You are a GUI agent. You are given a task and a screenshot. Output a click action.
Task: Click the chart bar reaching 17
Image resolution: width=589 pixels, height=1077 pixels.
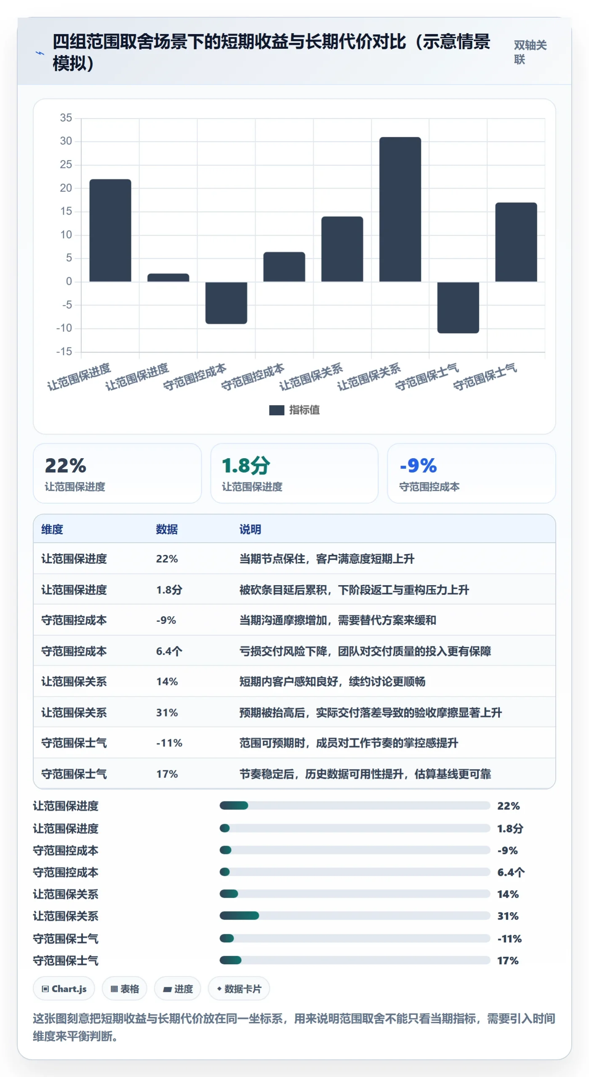click(516, 242)
